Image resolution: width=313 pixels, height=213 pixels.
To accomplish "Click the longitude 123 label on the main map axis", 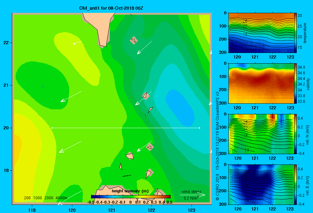I will pyautogui.click(x=192, y=210).
